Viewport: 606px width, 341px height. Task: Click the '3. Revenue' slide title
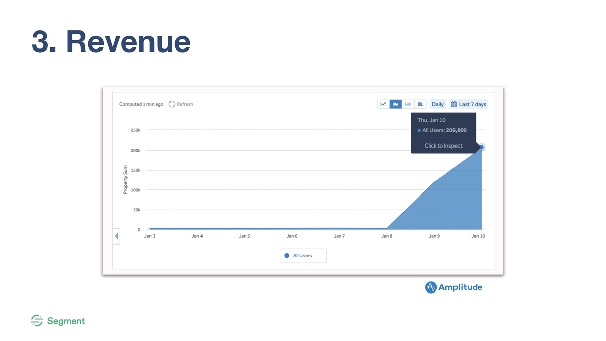pyautogui.click(x=111, y=41)
